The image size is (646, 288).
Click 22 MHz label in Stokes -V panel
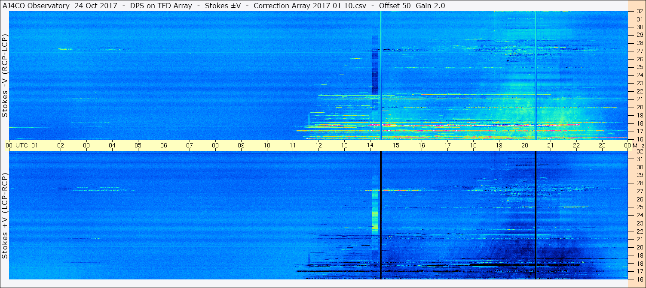click(640, 91)
